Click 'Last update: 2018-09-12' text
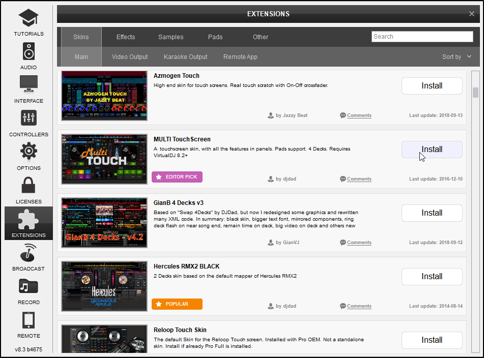 (x=436, y=243)
